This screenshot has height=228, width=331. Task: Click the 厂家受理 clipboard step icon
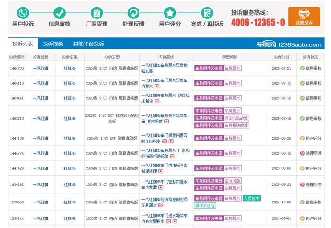pyautogui.click(x=96, y=13)
